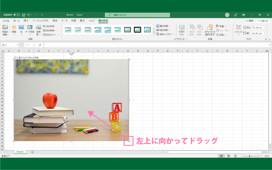Save the workbook with the floppy disk icon
This screenshot has height=170, width=272.
[24, 15]
